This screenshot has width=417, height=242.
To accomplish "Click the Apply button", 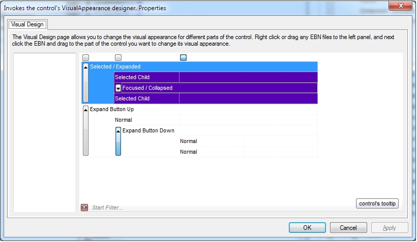I will 389,228.
